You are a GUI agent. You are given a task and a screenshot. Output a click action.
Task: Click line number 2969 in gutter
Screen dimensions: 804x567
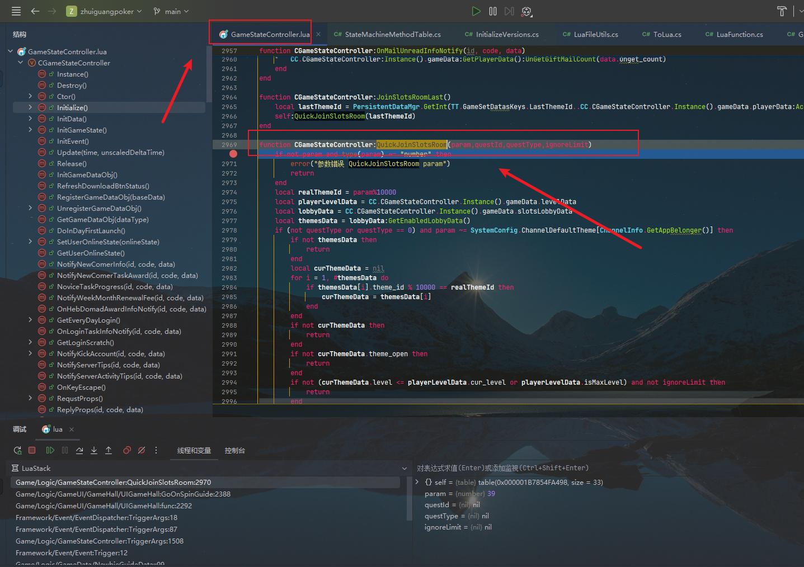coord(229,145)
